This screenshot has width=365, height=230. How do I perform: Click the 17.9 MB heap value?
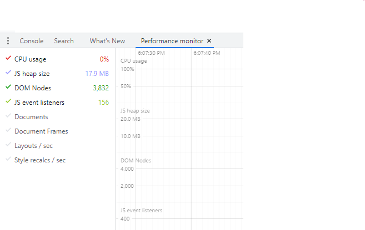click(97, 74)
